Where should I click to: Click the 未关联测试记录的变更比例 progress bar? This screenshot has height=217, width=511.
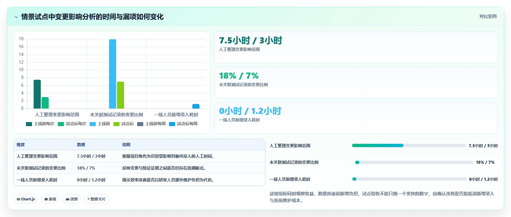click(414, 162)
